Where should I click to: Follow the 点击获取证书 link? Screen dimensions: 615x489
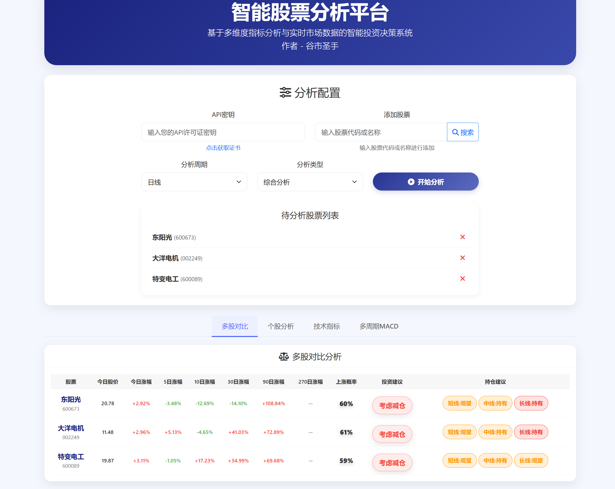pos(223,148)
